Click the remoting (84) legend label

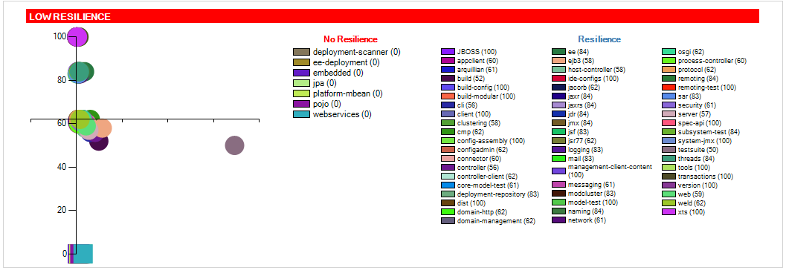[698, 79]
